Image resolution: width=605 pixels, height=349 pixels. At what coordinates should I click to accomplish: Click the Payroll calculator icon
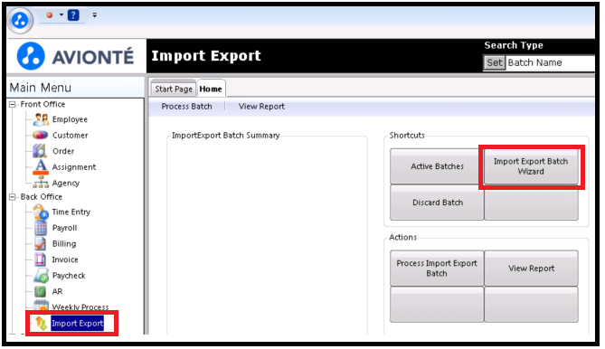41,228
